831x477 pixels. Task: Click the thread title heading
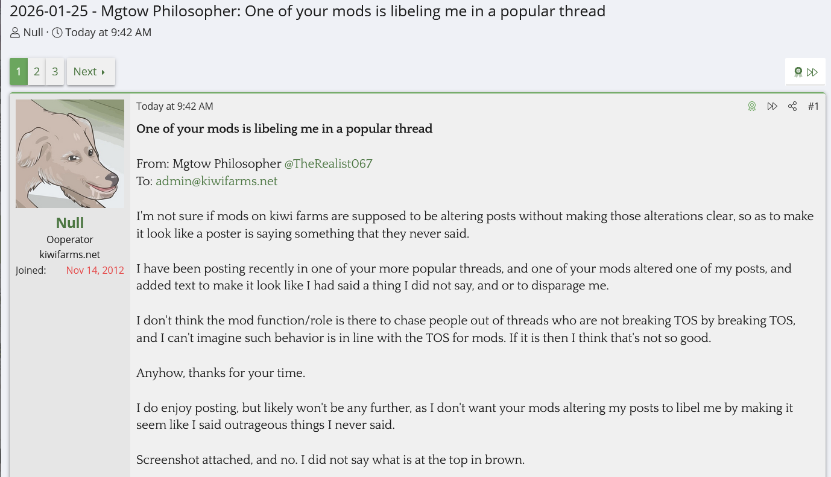click(x=308, y=11)
